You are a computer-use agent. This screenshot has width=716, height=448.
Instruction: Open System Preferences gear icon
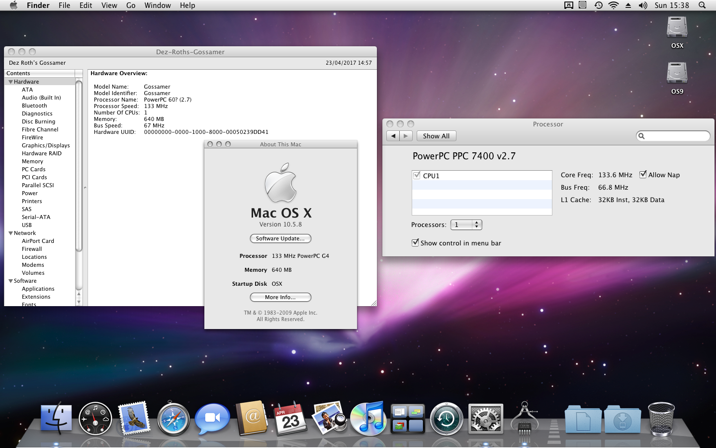pyautogui.click(x=485, y=419)
